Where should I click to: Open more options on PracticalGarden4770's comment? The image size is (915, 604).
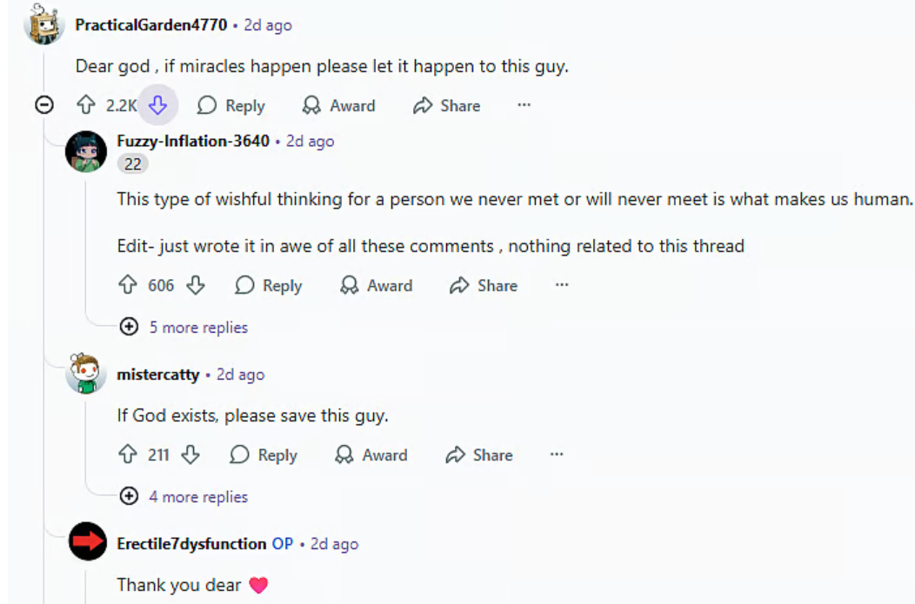click(524, 106)
